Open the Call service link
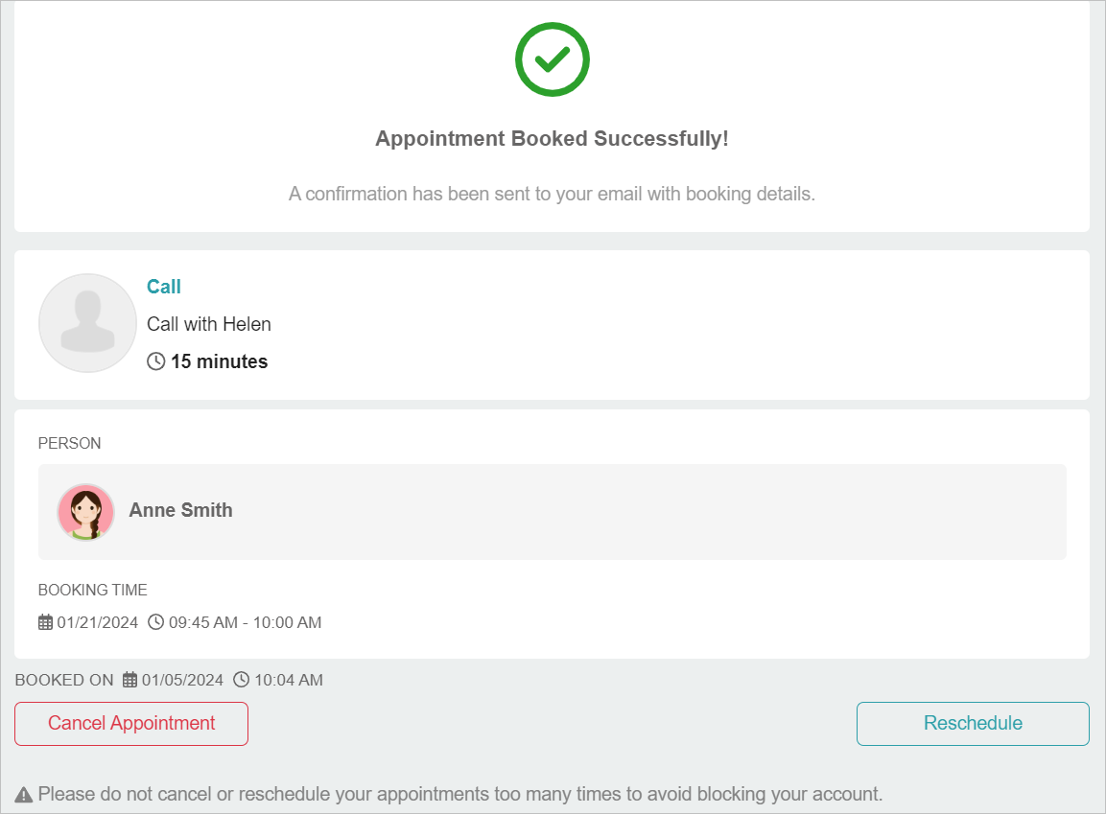The image size is (1106, 814). (x=164, y=287)
